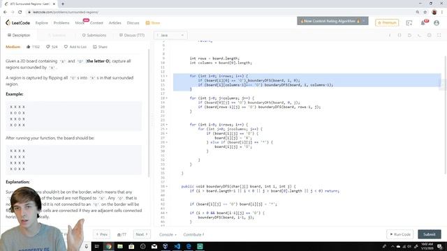Image resolution: width=447 pixels, height=251 pixels.
Task: Open the Java language dropdown
Action: click(170, 35)
